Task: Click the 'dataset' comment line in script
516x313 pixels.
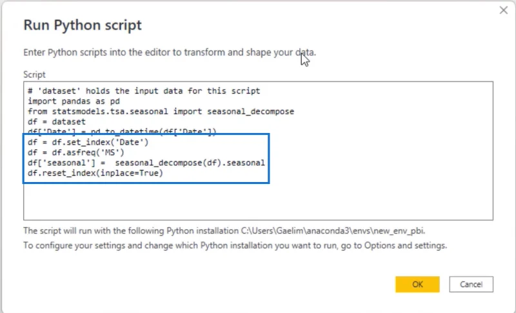Action: coord(144,91)
